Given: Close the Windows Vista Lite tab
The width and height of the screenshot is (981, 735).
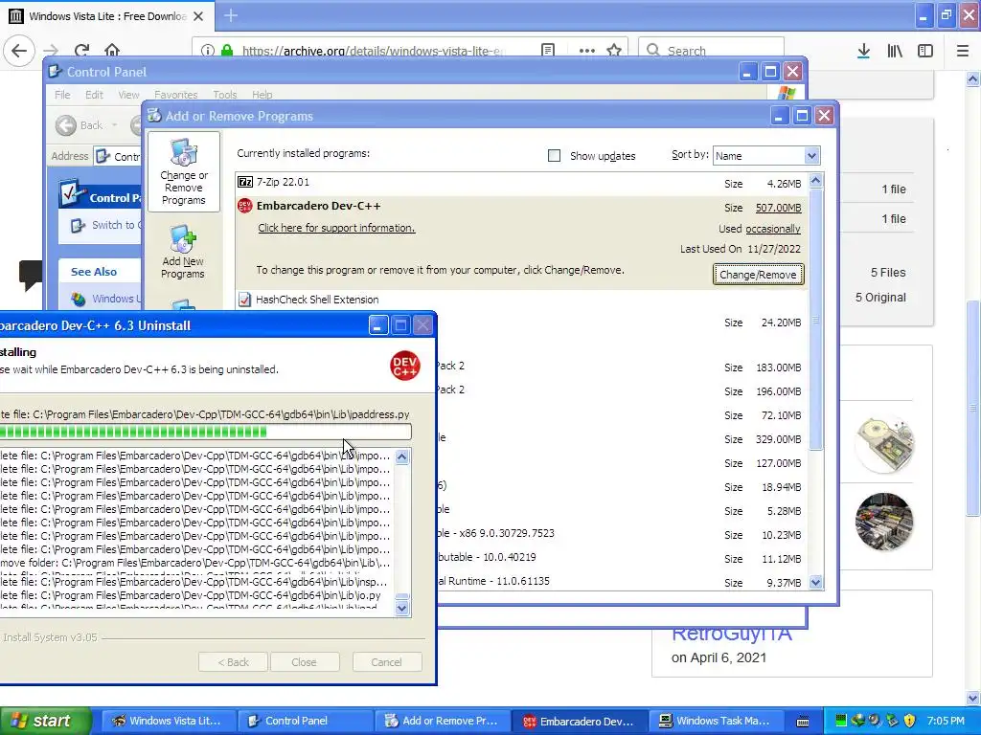Looking at the screenshot, I should tap(198, 16).
